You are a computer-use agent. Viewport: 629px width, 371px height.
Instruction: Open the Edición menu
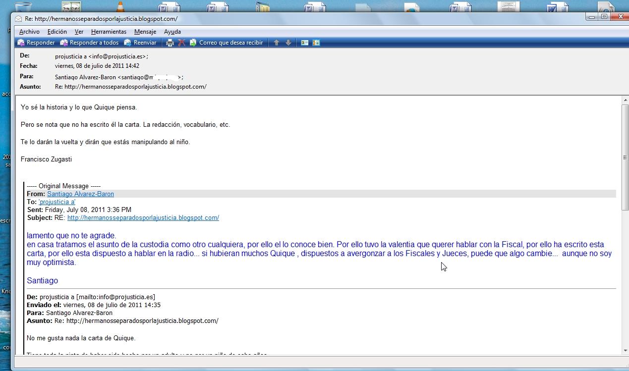click(x=57, y=32)
